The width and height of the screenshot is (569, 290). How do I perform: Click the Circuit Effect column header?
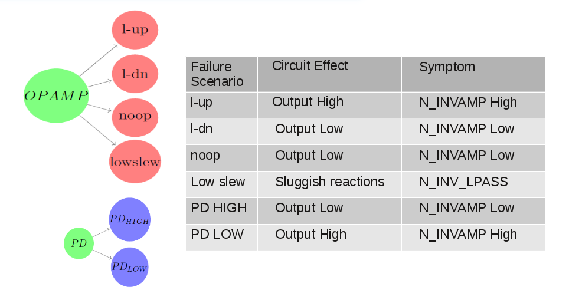click(x=310, y=66)
